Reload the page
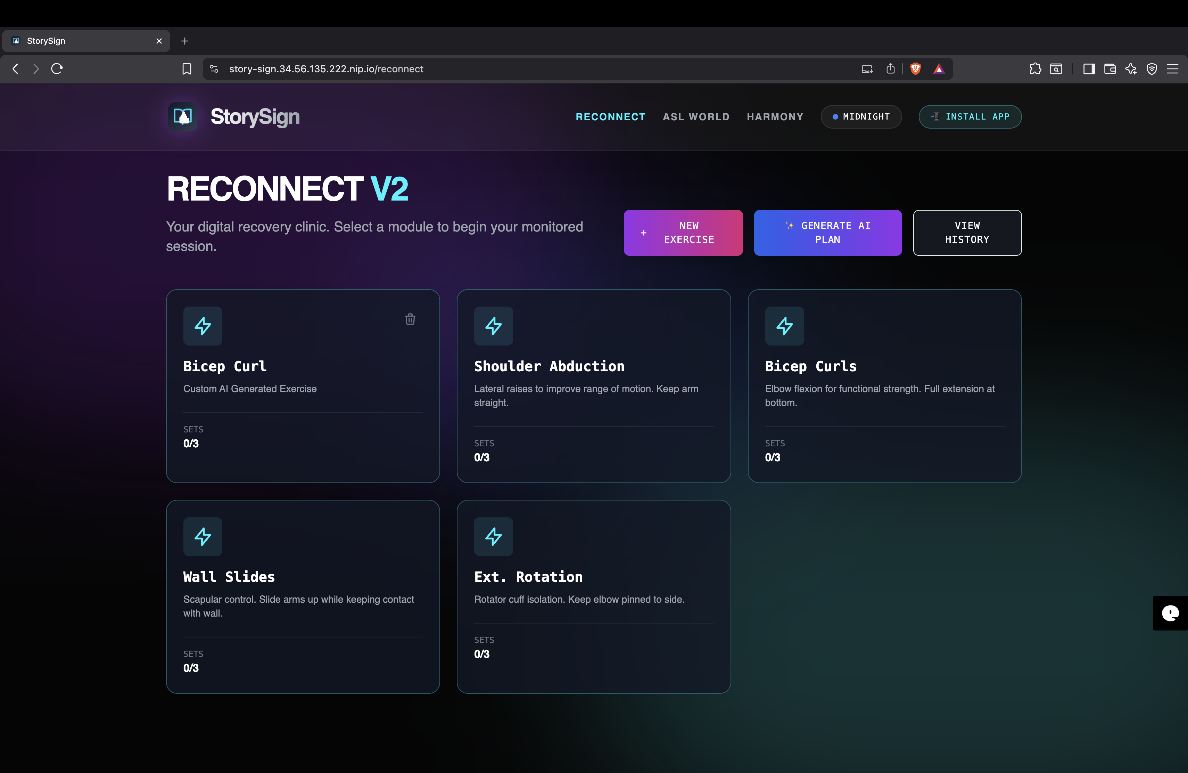The image size is (1188, 773). pos(57,69)
